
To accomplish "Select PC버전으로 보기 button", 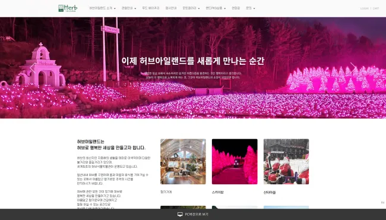I will point(193,214).
